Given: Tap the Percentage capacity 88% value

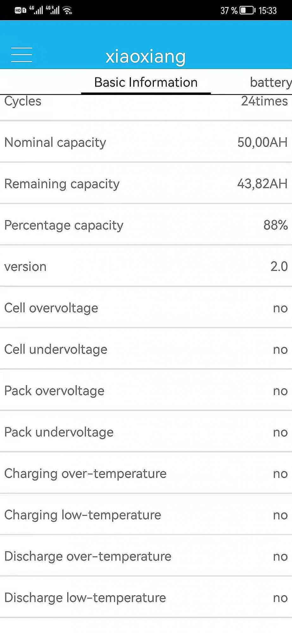Looking at the screenshot, I should pos(276,225).
